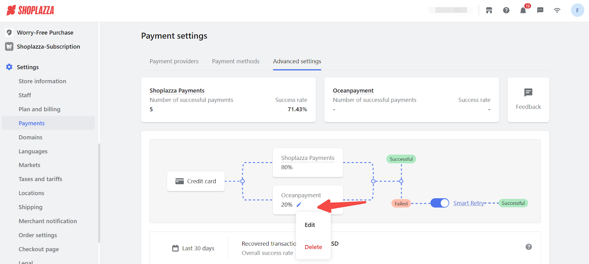Click the 71.43% success rate value
Screen dimensions: 589x264
pos(297,109)
